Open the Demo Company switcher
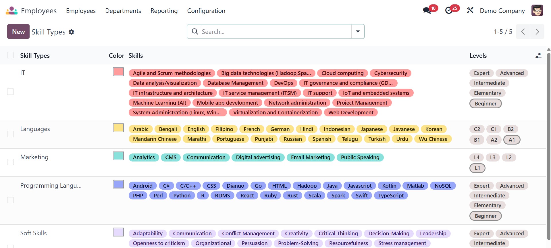The height and width of the screenshot is (248, 551). tap(502, 11)
